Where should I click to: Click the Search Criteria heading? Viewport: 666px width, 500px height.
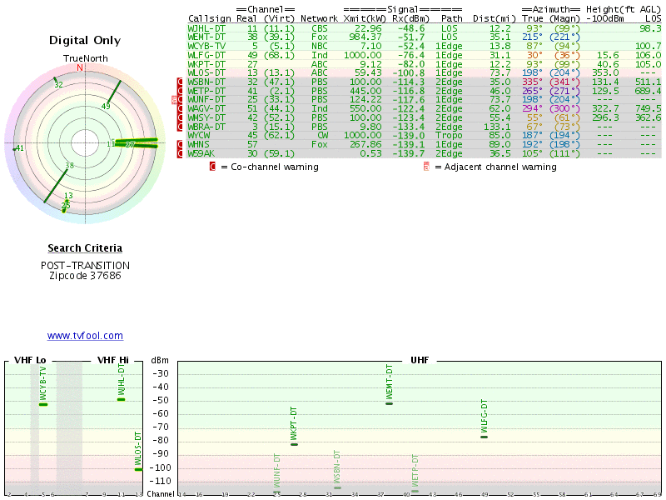(85, 248)
